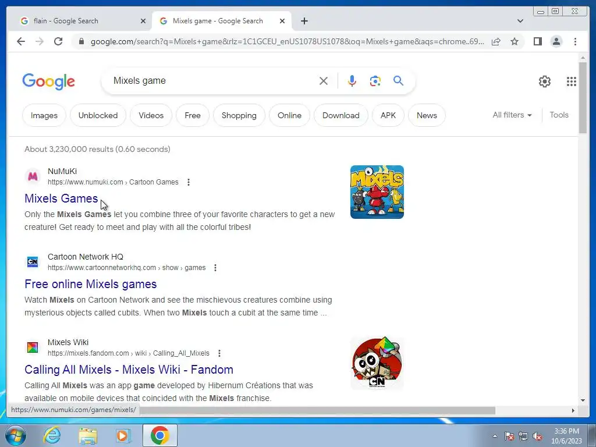Click the forward navigation arrow
The height and width of the screenshot is (447, 596).
40,41
